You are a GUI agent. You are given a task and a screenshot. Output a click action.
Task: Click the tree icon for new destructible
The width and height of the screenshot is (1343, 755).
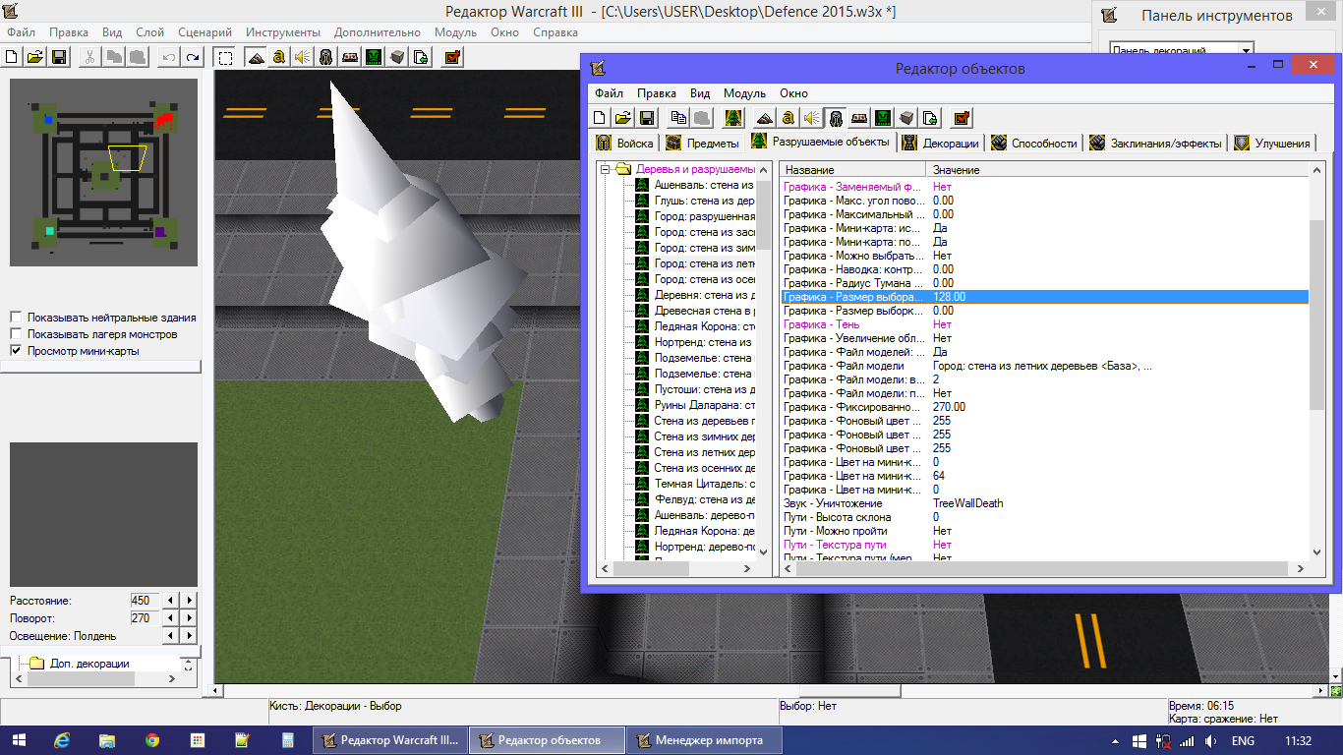[732, 118]
